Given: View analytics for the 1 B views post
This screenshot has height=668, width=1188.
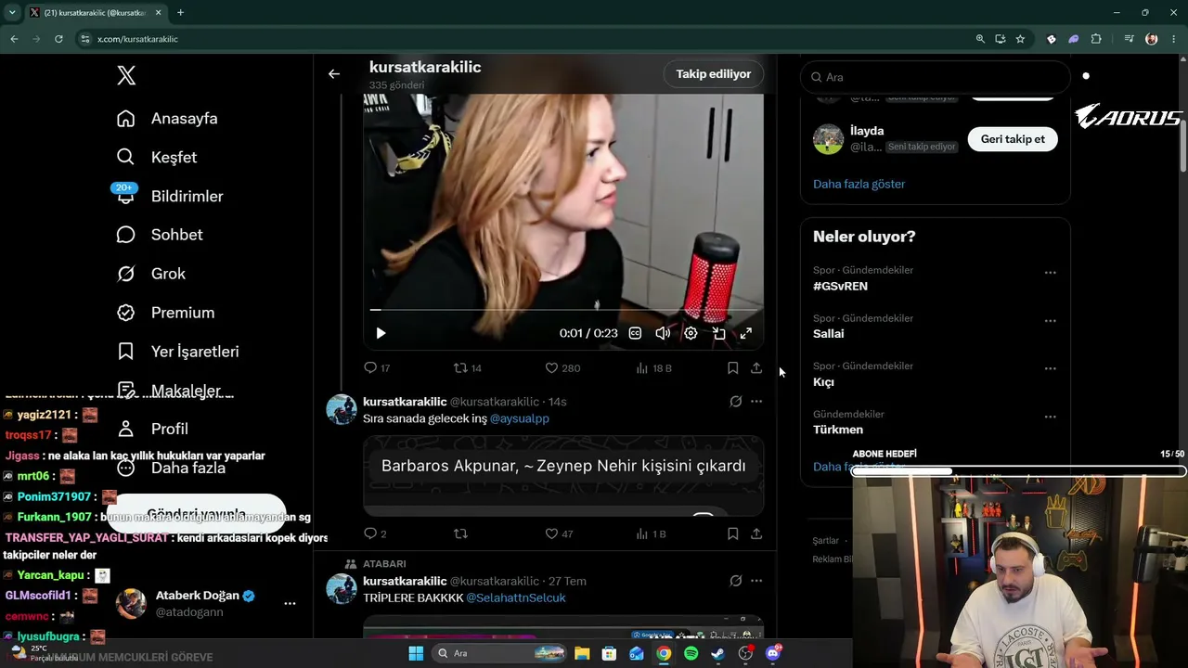Looking at the screenshot, I should [651, 533].
